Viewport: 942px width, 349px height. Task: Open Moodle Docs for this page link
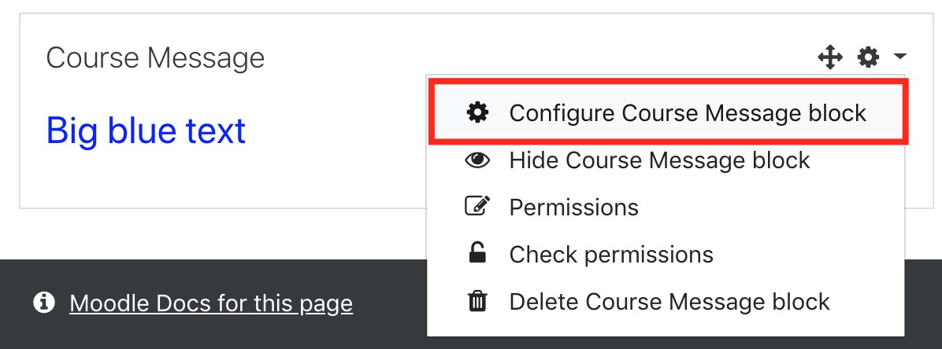coord(211,303)
